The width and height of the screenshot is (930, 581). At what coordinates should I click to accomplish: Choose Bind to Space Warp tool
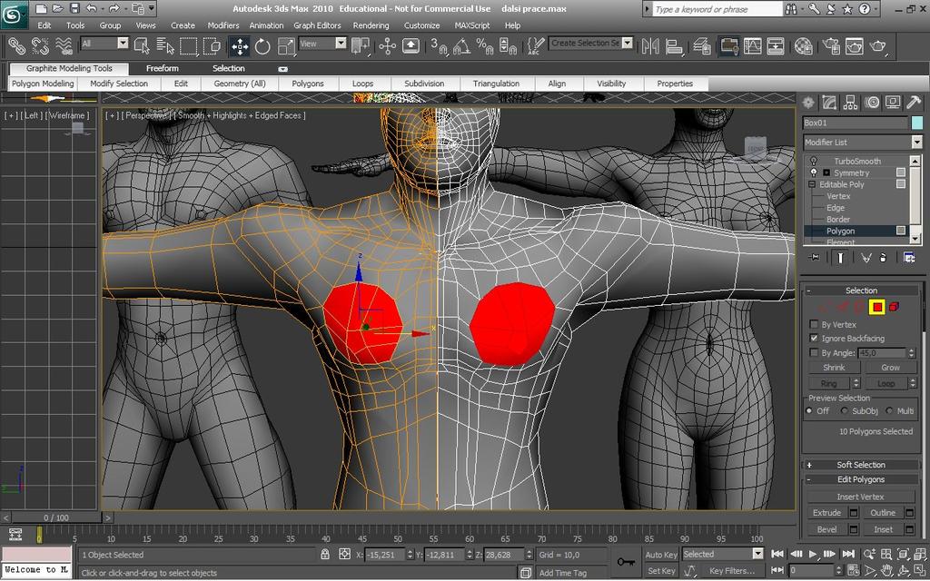click(x=64, y=46)
